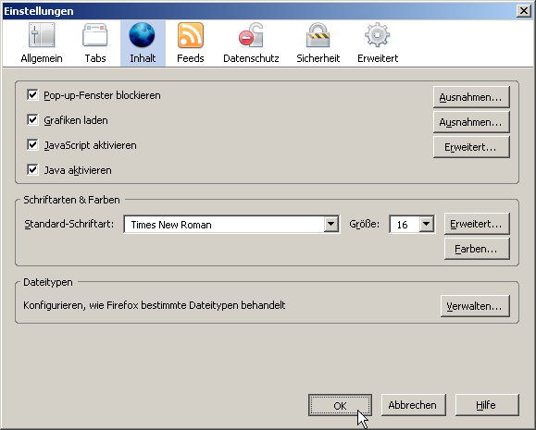The image size is (536, 430).
Task: Disable JavaScript aktivieren checkbox
Action: [32, 145]
